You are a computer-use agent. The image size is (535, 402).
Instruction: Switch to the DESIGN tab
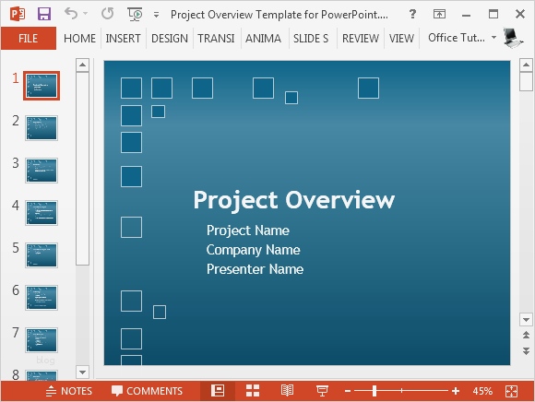pyautogui.click(x=170, y=38)
